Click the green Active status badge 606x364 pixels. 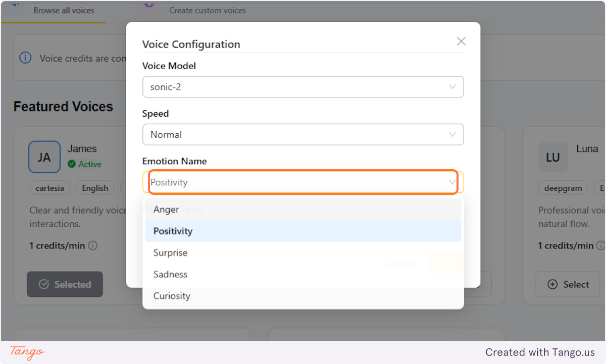tap(85, 164)
